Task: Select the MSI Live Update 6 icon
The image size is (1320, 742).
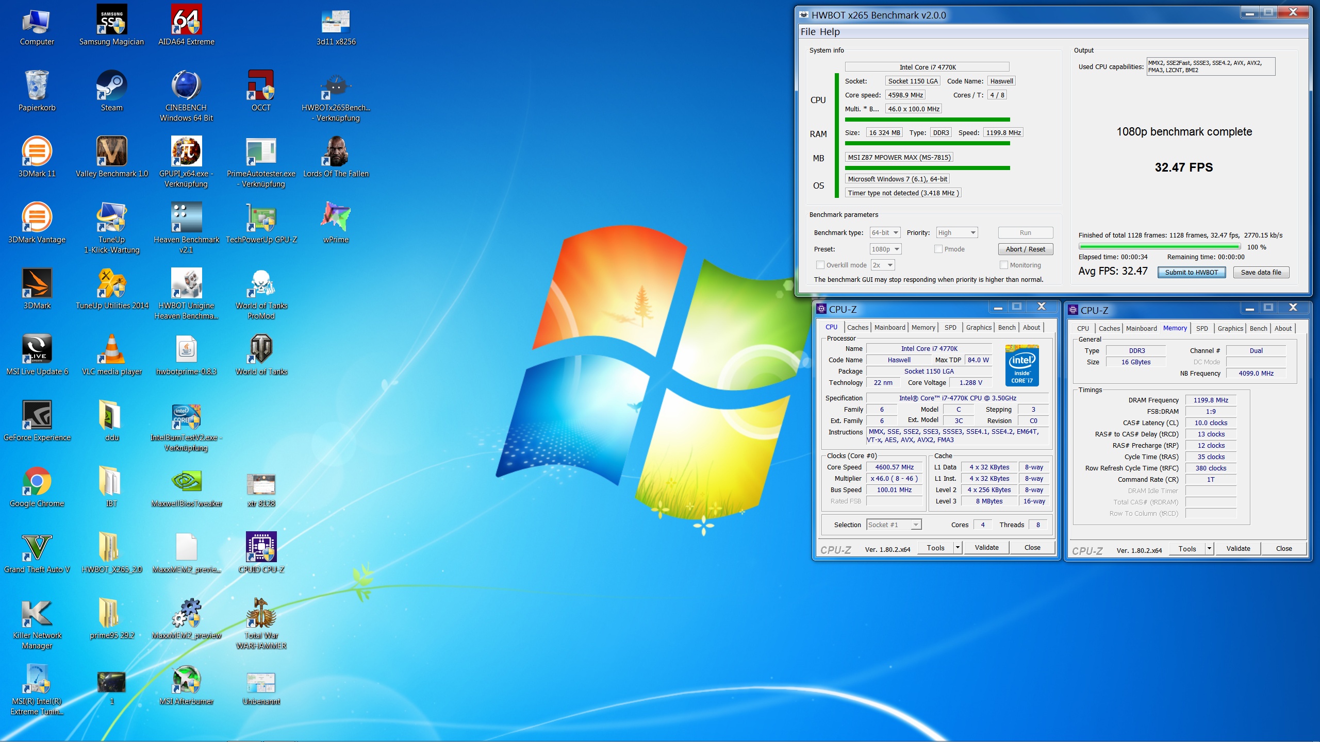Action: click(37, 355)
